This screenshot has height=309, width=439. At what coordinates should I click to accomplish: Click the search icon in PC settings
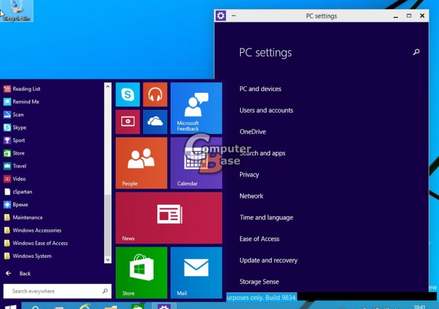[416, 52]
